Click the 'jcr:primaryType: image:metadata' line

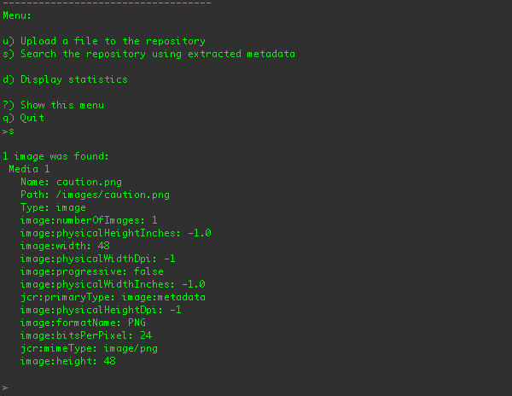click(113, 297)
